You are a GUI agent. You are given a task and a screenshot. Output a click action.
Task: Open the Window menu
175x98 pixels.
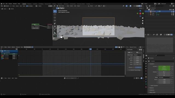click(15, 4)
